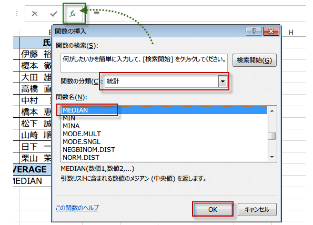
Task: Click the キャンセル button
Action: (x=257, y=209)
